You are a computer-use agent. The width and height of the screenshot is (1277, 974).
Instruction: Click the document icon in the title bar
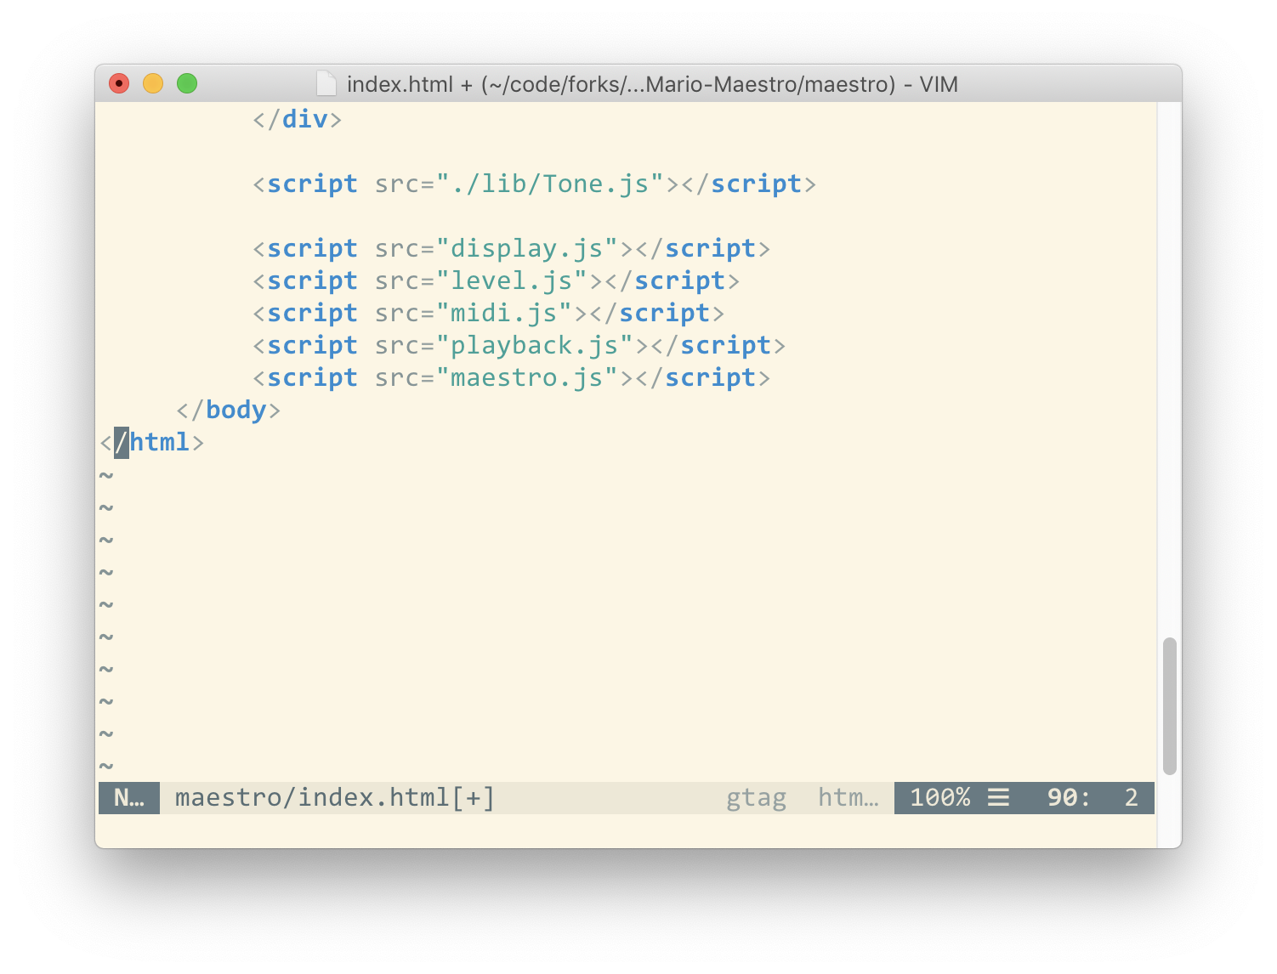[329, 84]
